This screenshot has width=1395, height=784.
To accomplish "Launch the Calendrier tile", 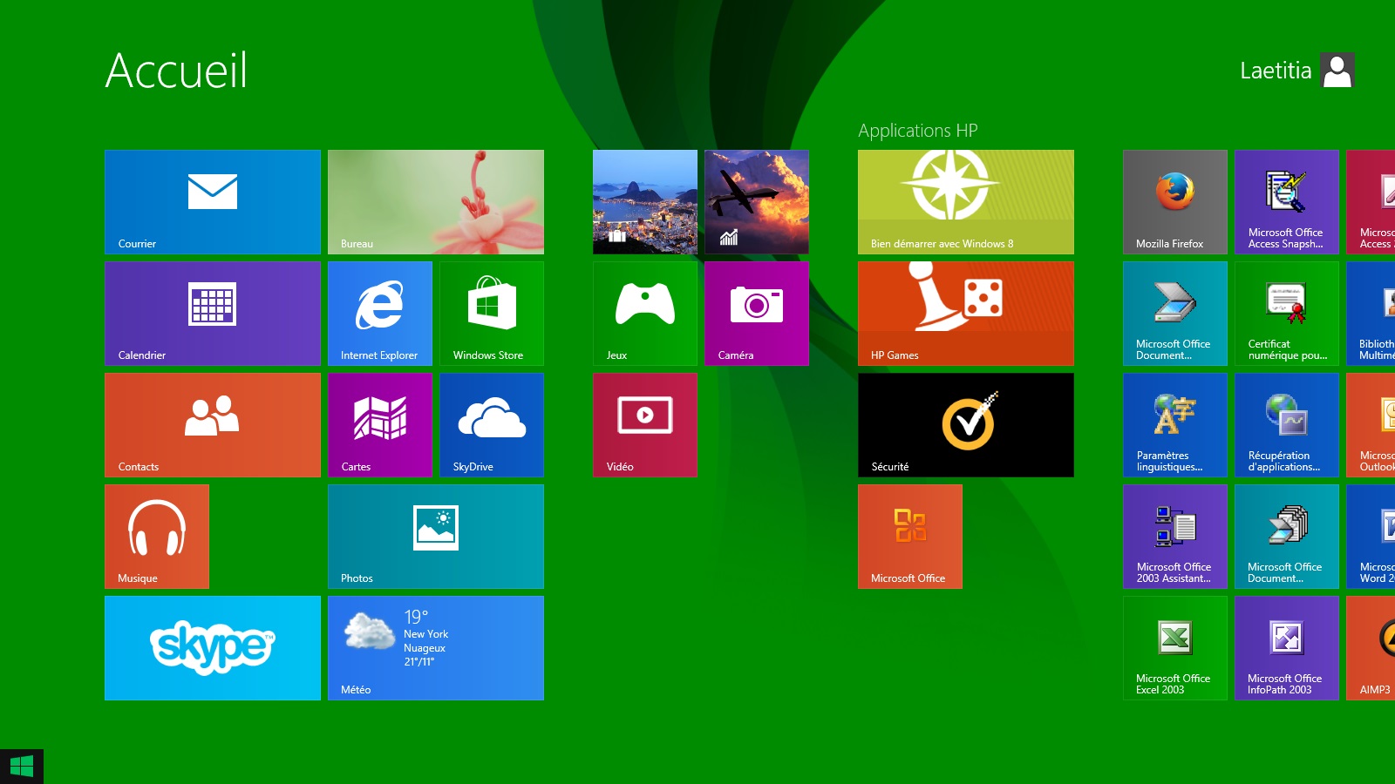I will tap(213, 314).
